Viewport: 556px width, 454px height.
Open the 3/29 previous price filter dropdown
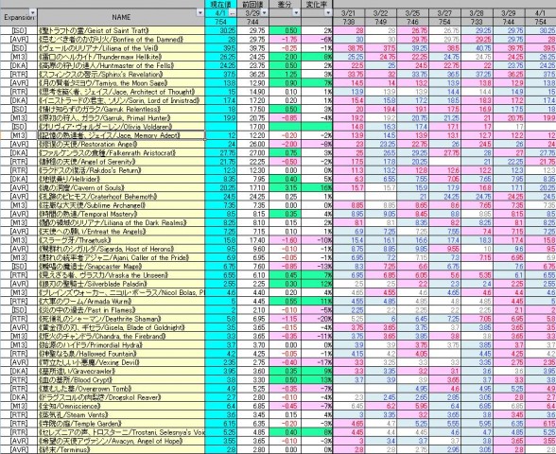[264, 13]
